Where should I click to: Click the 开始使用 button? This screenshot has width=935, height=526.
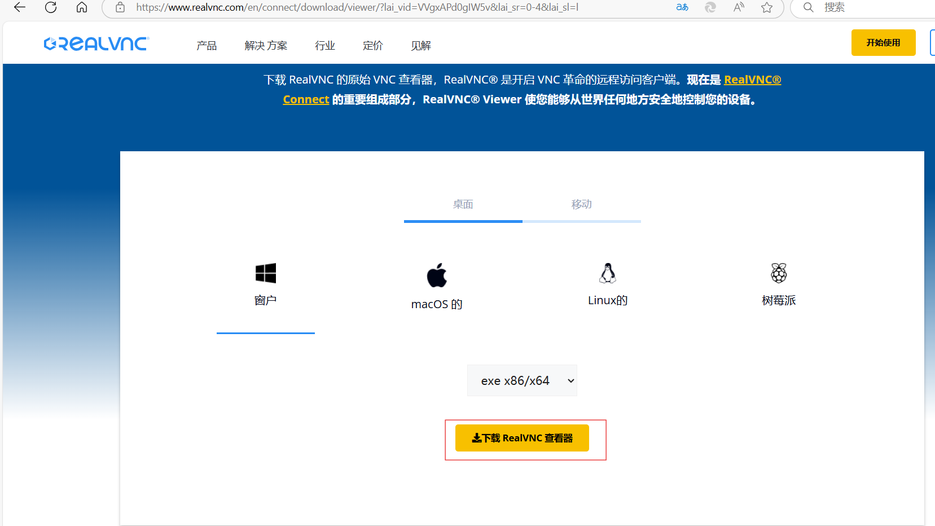883,43
